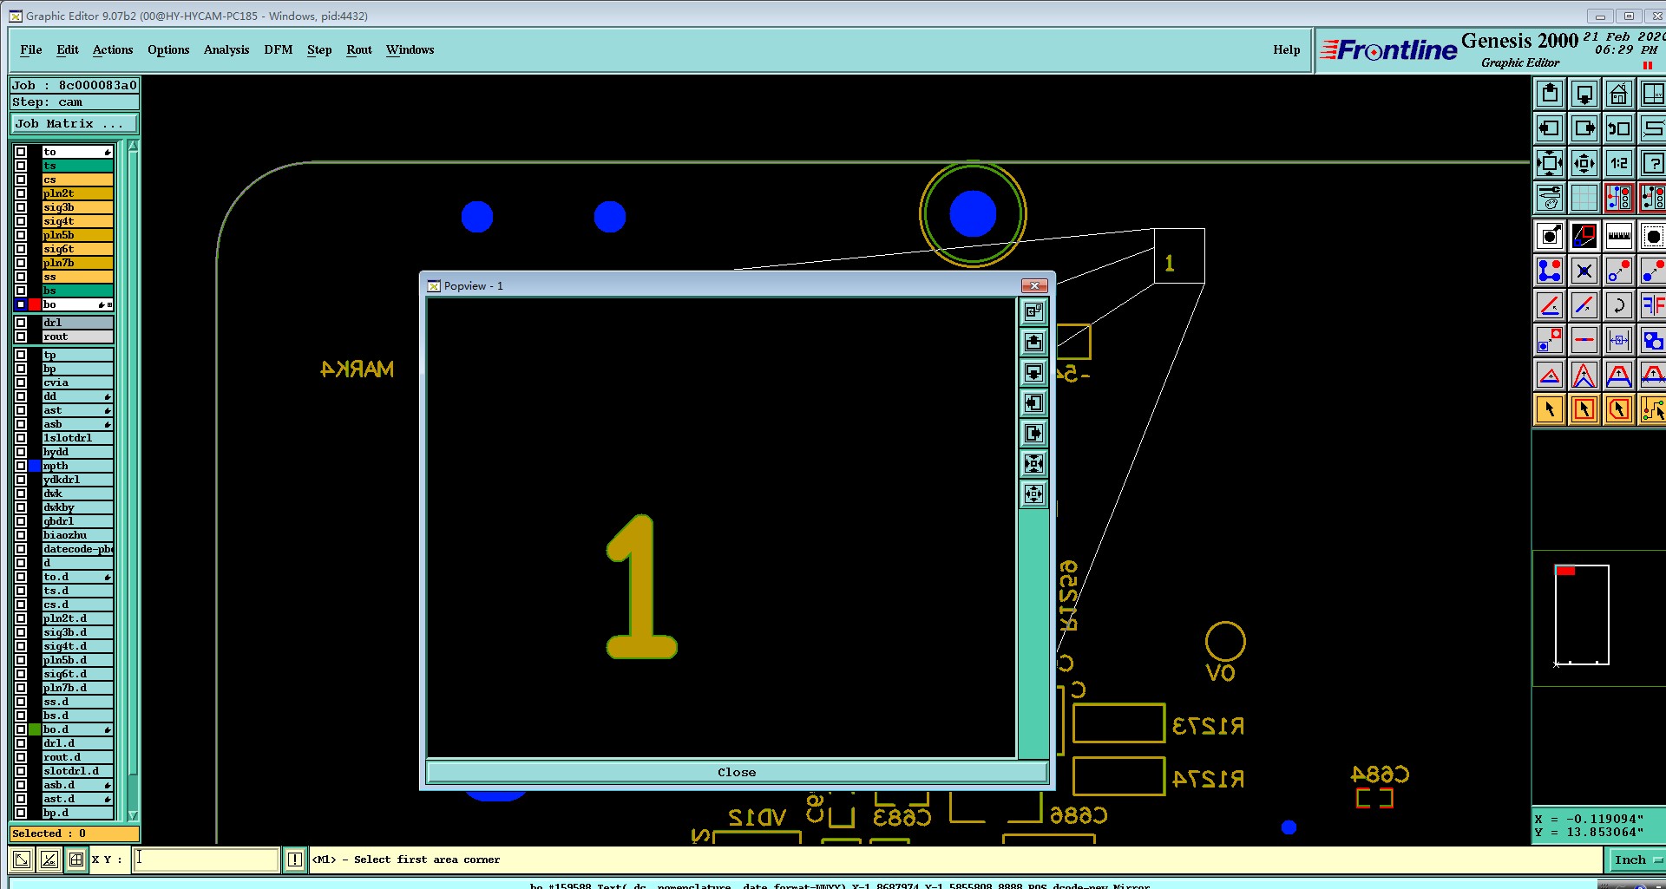This screenshot has height=889, width=1666.
Task: Open the Help menu
Action: (1287, 50)
